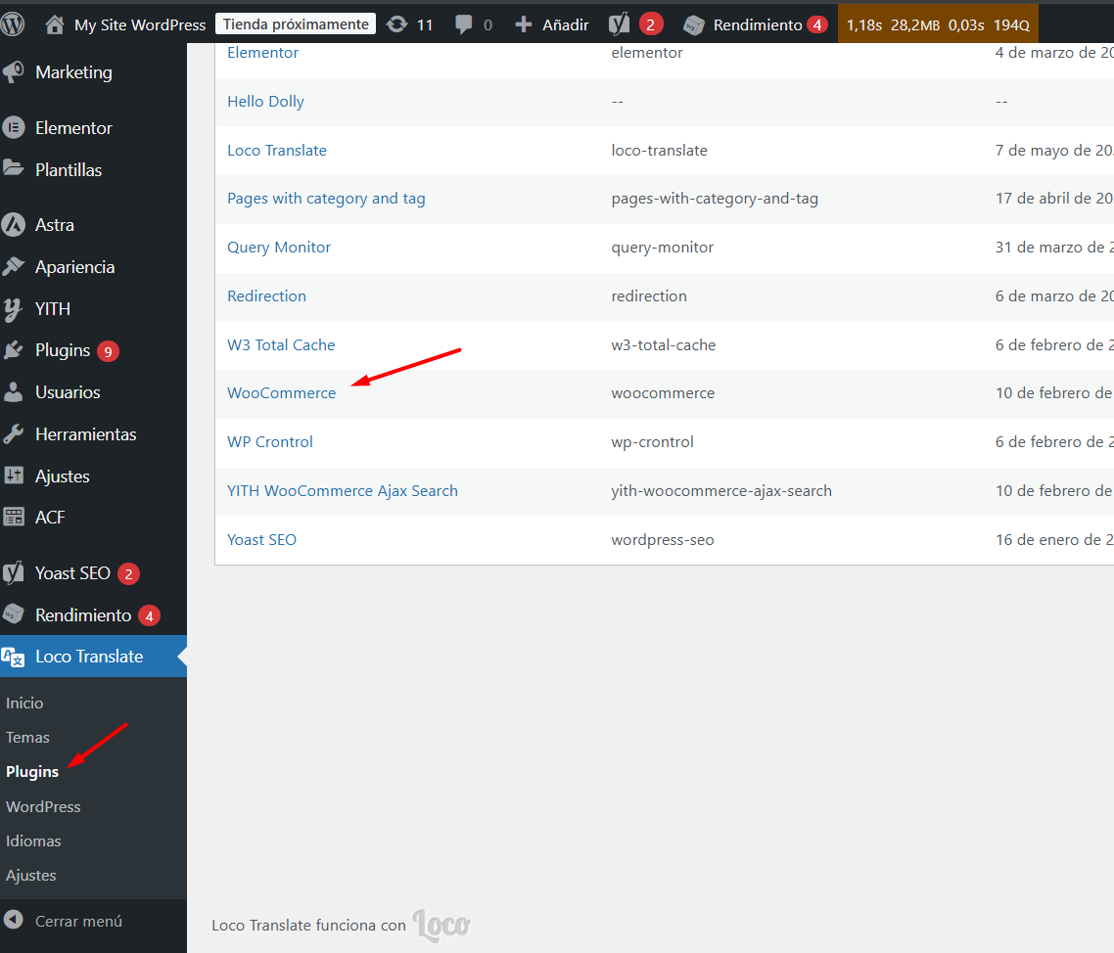
Task: Open Rendimiento in the sidebar menu
Action: [84, 615]
